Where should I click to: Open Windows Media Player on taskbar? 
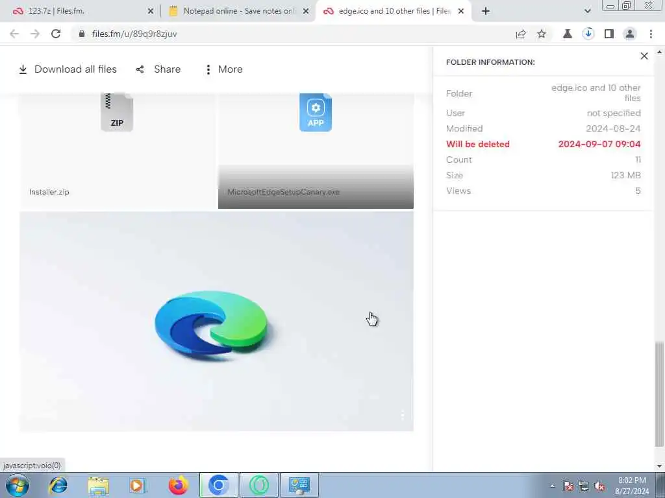tap(138, 485)
